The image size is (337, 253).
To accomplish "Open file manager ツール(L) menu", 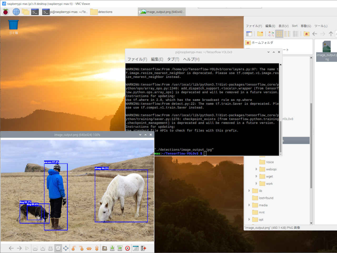I will [321, 26].
